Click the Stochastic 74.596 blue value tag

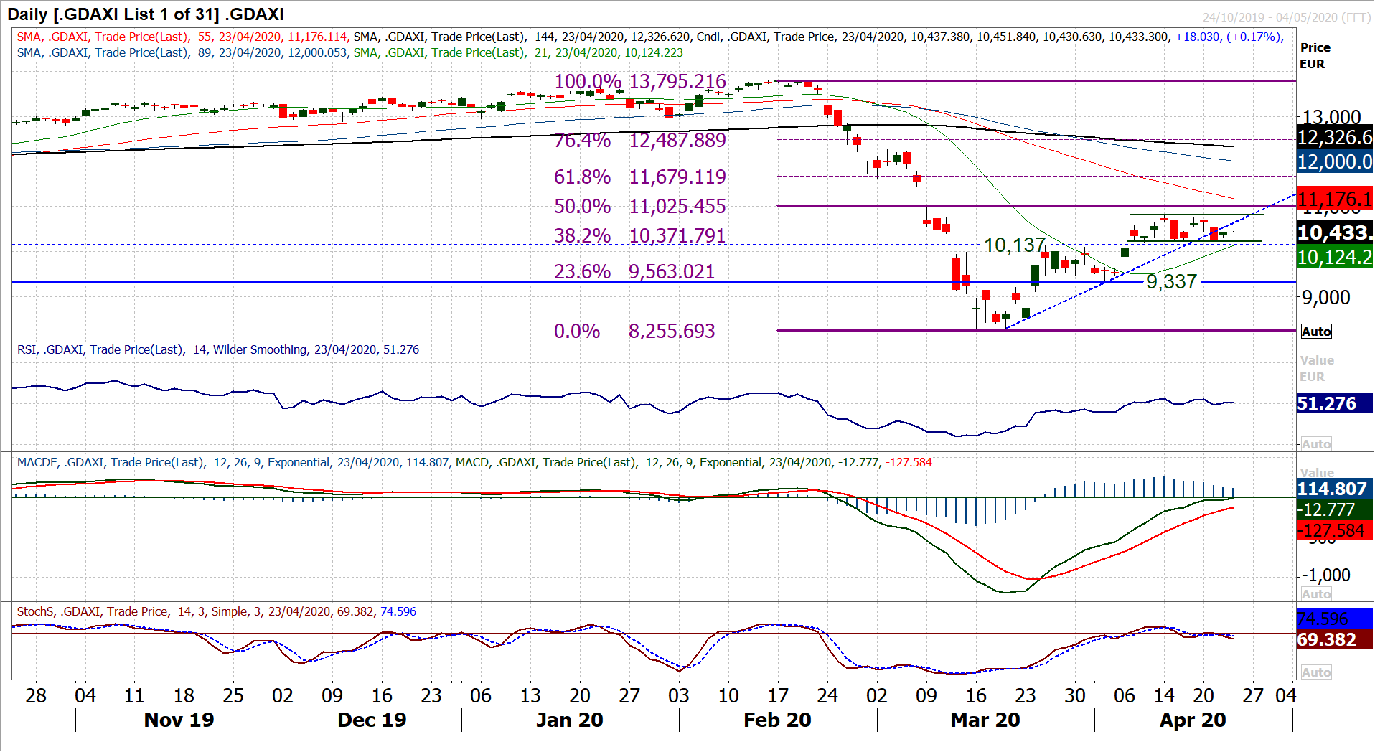point(1335,619)
